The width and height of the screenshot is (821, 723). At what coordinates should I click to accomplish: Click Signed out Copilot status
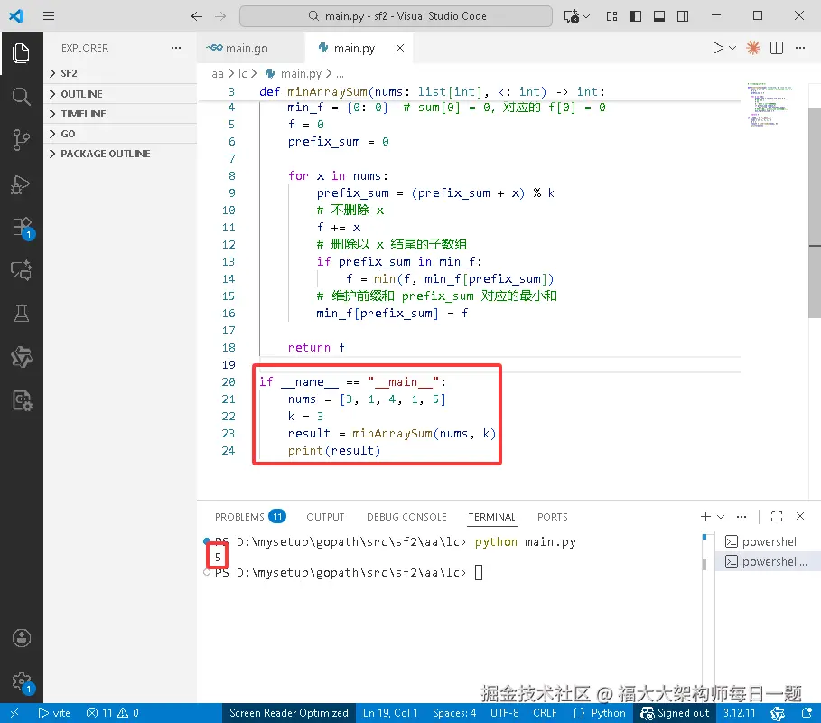tap(675, 713)
